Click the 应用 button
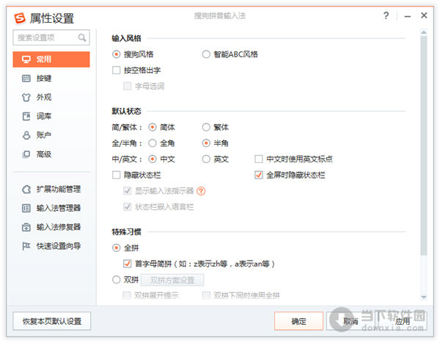 (x=403, y=321)
